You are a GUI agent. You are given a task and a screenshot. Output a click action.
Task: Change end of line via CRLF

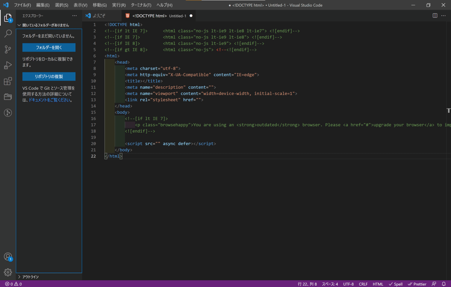tap(363, 284)
